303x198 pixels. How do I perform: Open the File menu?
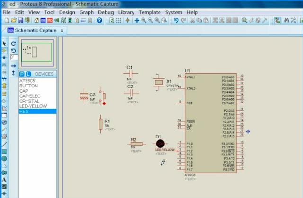click(6, 12)
